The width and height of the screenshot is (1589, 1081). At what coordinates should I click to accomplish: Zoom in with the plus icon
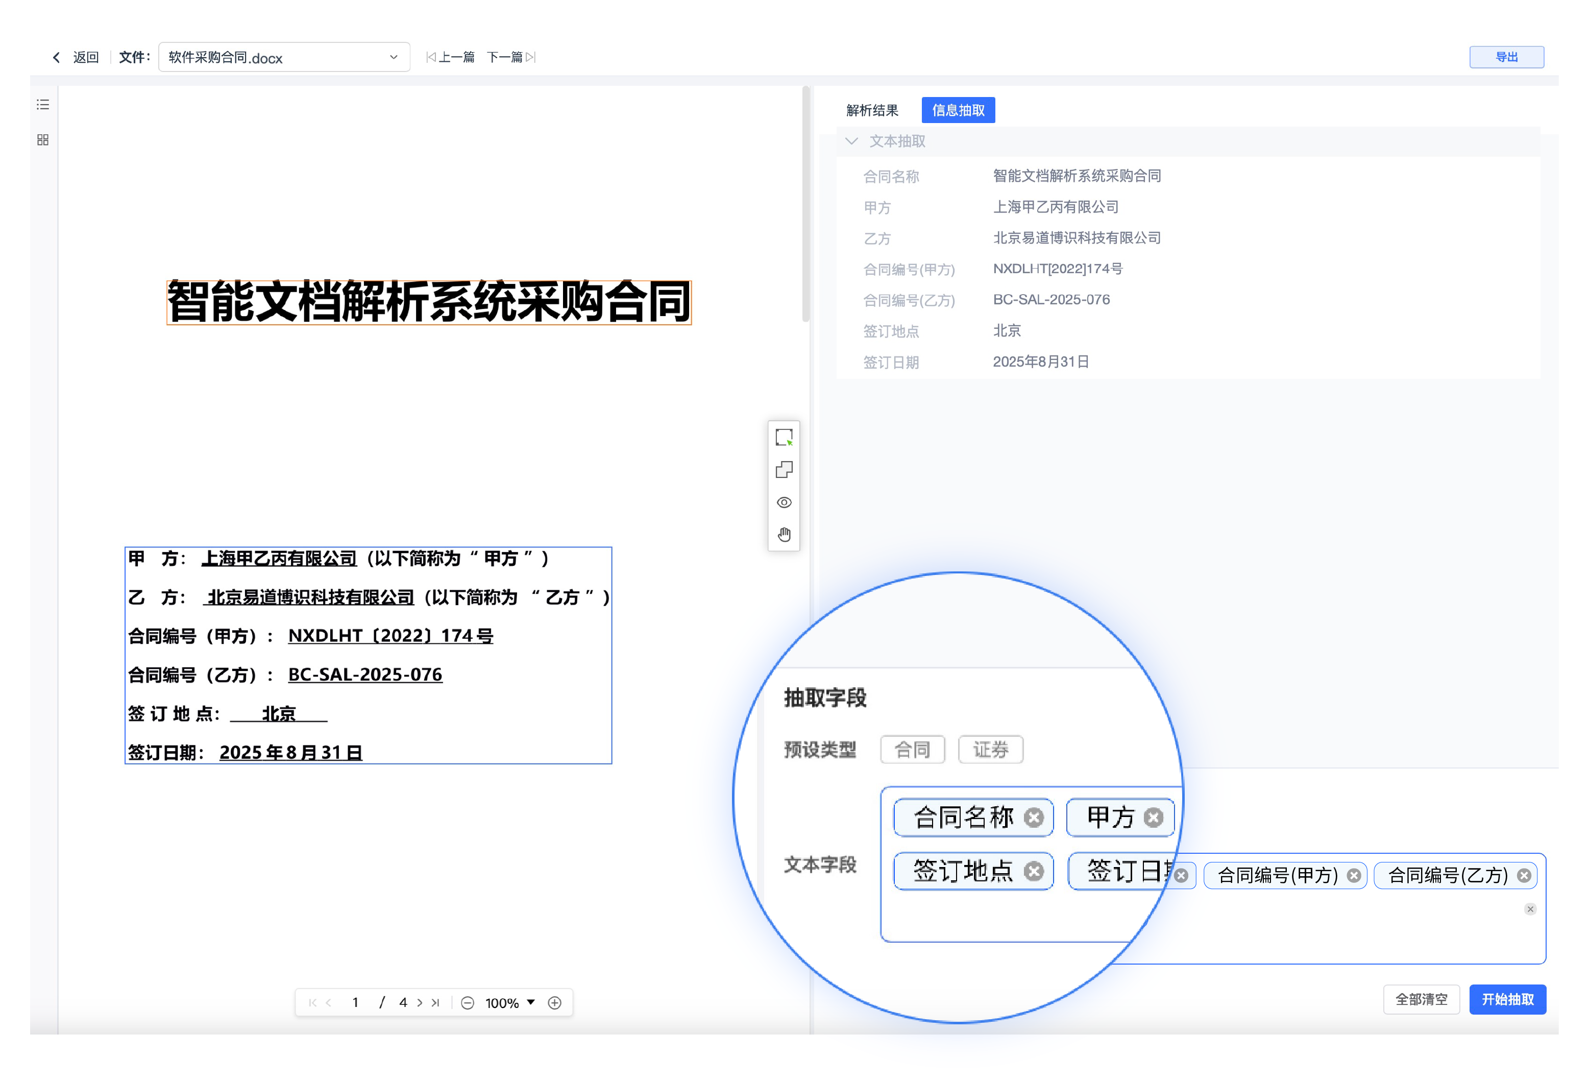pos(554,1002)
